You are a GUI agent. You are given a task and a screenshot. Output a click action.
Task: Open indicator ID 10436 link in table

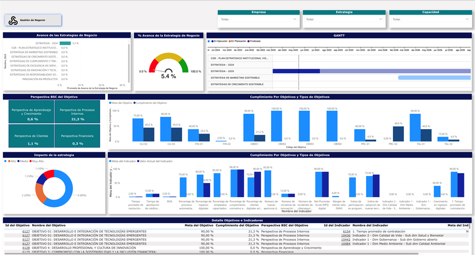pyautogui.click(x=345, y=235)
